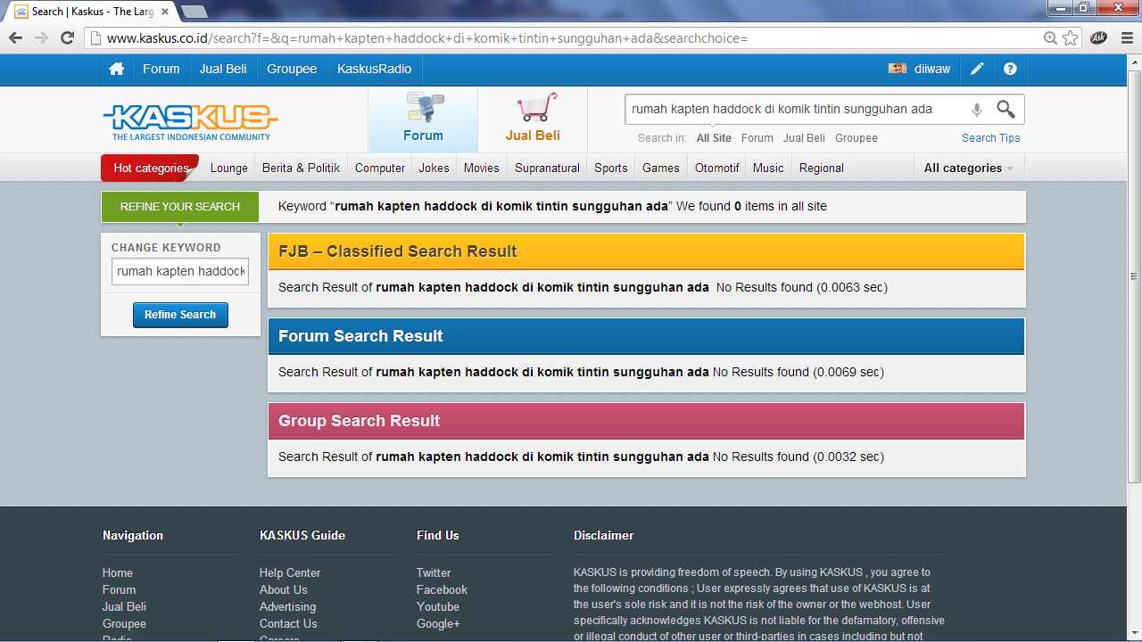Image resolution: width=1142 pixels, height=642 pixels.
Task: Click the Refine Search button
Action: (x=180, y=315)
